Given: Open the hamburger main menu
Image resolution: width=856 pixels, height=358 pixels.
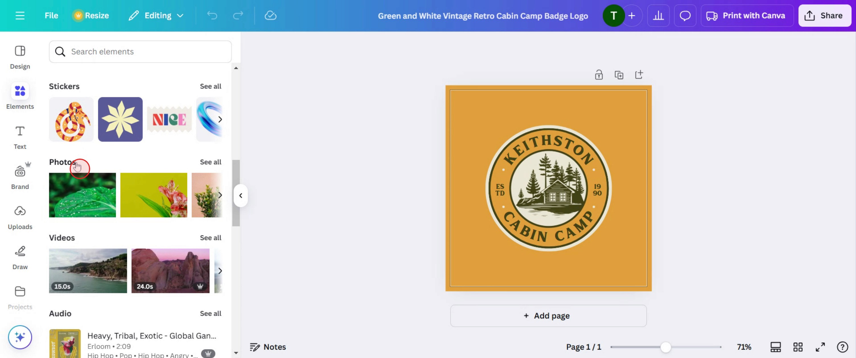Looking at the screenshot, I should coord(20,16).
